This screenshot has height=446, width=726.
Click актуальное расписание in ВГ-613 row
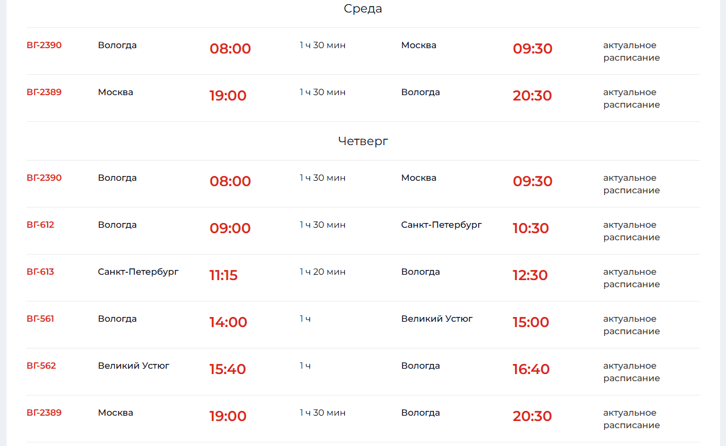click(631, 278)
